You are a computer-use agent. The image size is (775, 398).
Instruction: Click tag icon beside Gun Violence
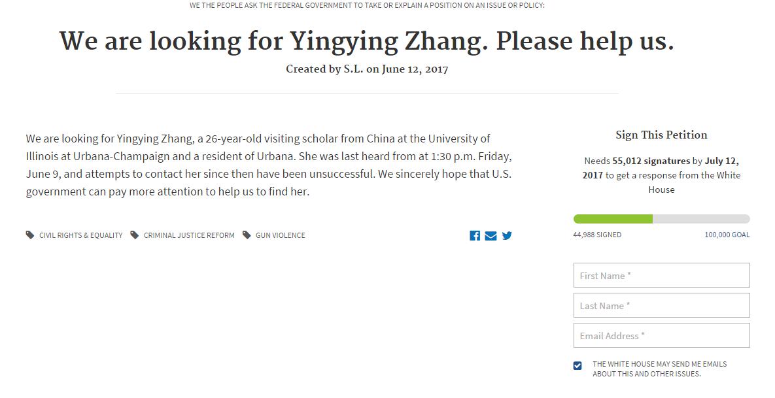(247, 235)
